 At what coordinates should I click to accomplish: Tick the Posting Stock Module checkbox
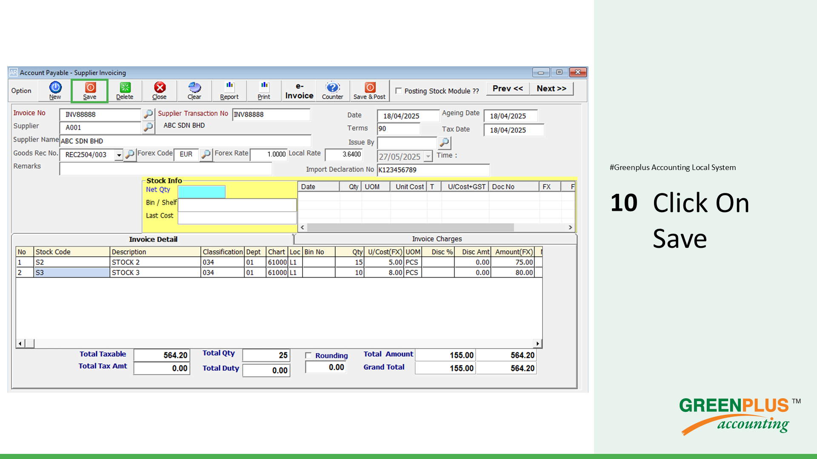click(x=399, y=91)
